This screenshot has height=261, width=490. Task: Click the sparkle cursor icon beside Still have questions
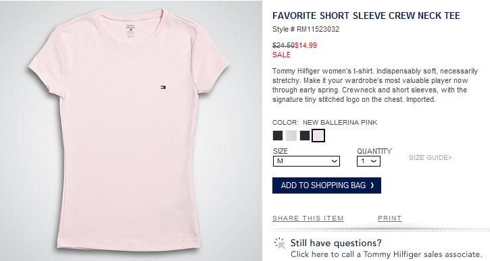coord(280,243)
